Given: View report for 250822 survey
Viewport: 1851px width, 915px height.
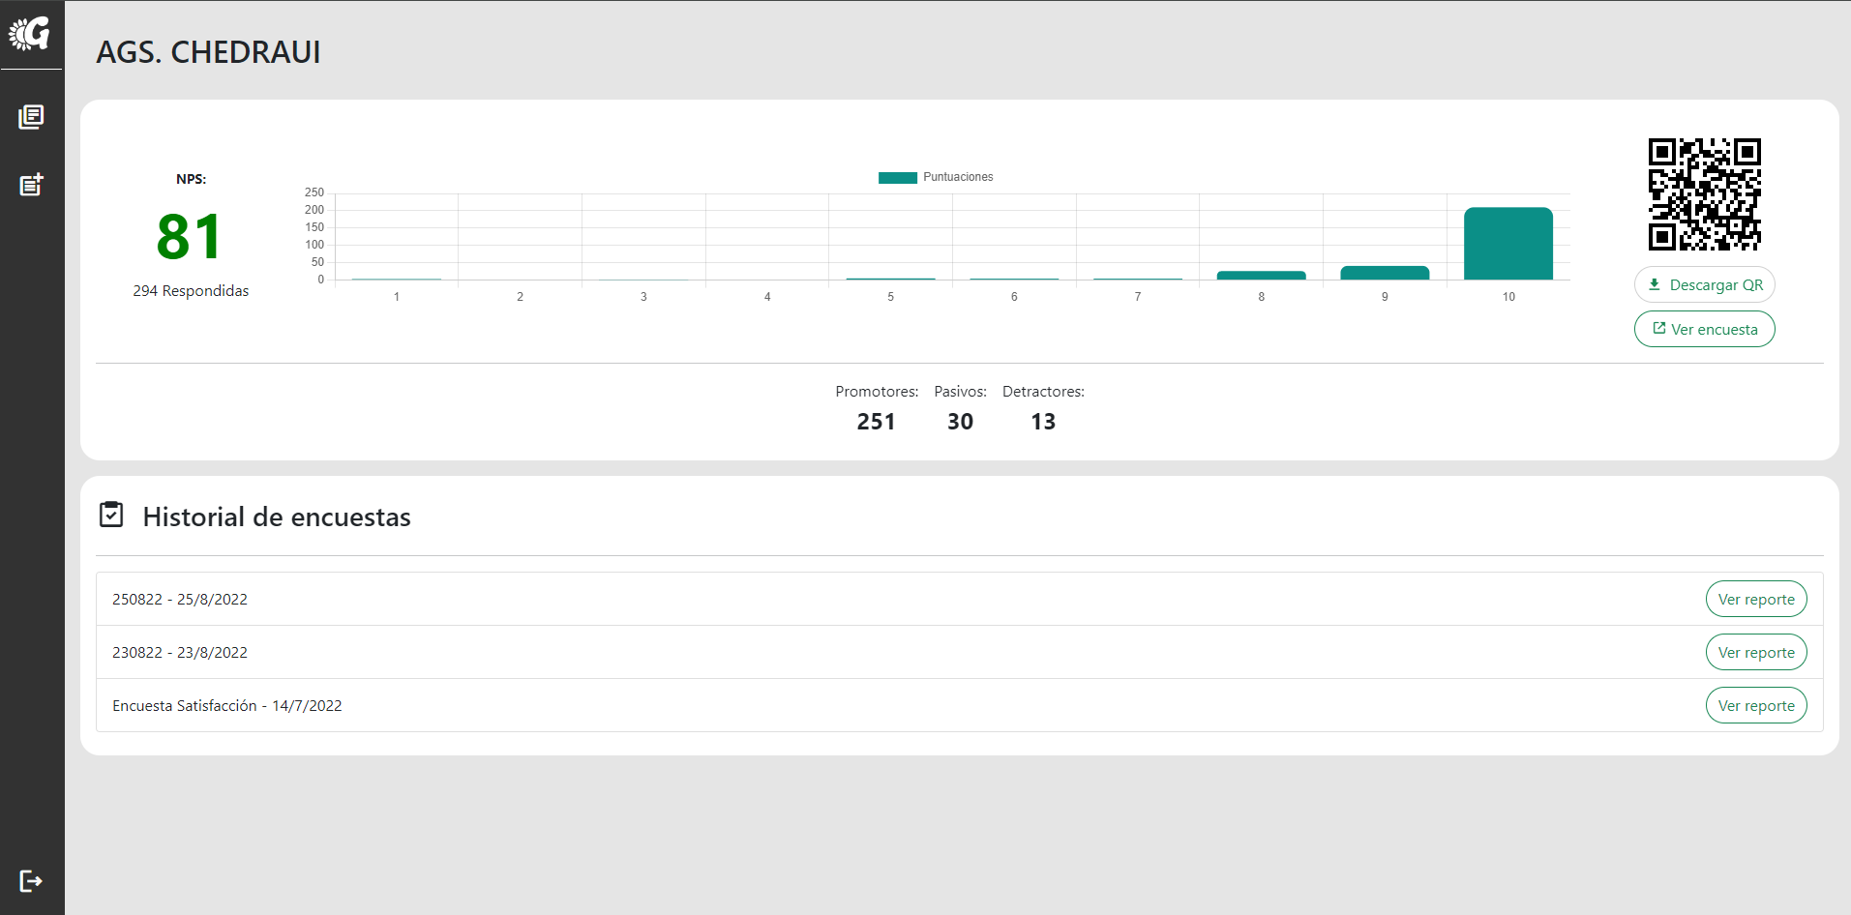Looking at the screenshot, I should [x=1755, y=600].
